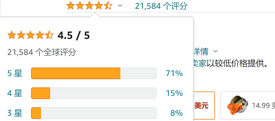Image resolution: width=275 pixels, height=121 pixels.
Task: Click the 5-star histogram bar
Action: [94, 73]
